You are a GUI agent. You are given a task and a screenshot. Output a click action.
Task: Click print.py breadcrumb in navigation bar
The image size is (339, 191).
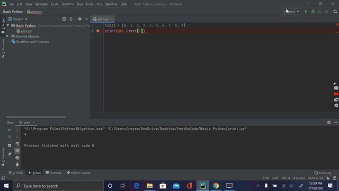(x=34, y=12)
